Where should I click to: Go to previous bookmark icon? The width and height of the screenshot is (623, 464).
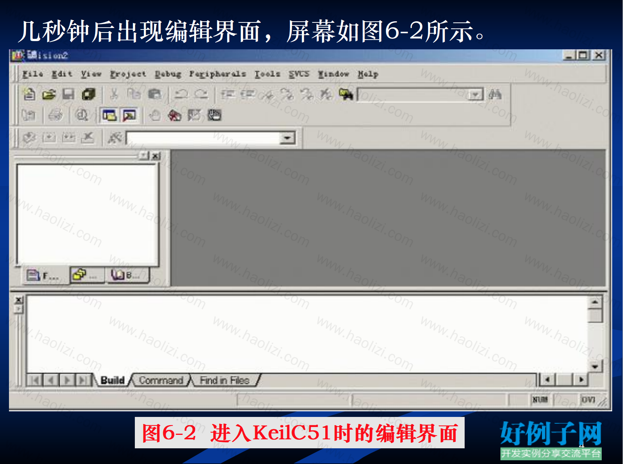click(307, 95)
